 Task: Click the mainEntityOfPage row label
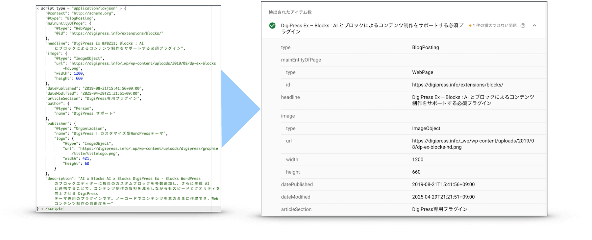(x=301, y=60)
